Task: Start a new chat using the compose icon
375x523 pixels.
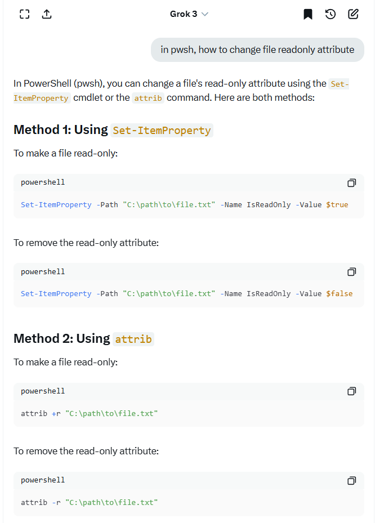Action: 353,14
